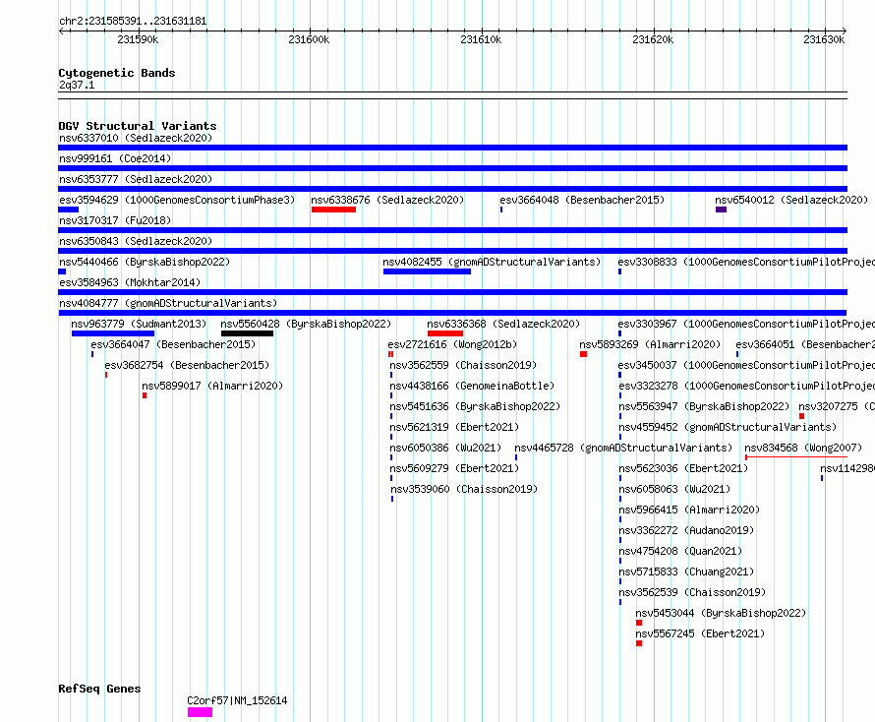Open nsv4084777 (gnomADStructuralVariants) label

tap(168, 303)
